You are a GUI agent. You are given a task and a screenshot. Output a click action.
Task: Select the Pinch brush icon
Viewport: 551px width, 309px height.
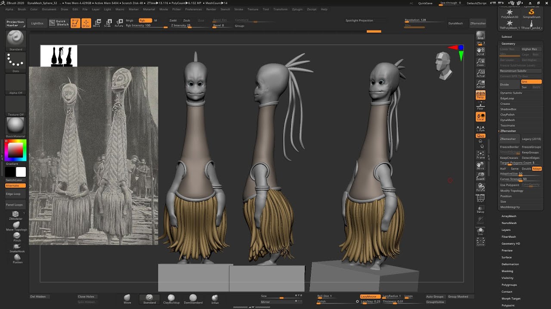tap(17, 236)
